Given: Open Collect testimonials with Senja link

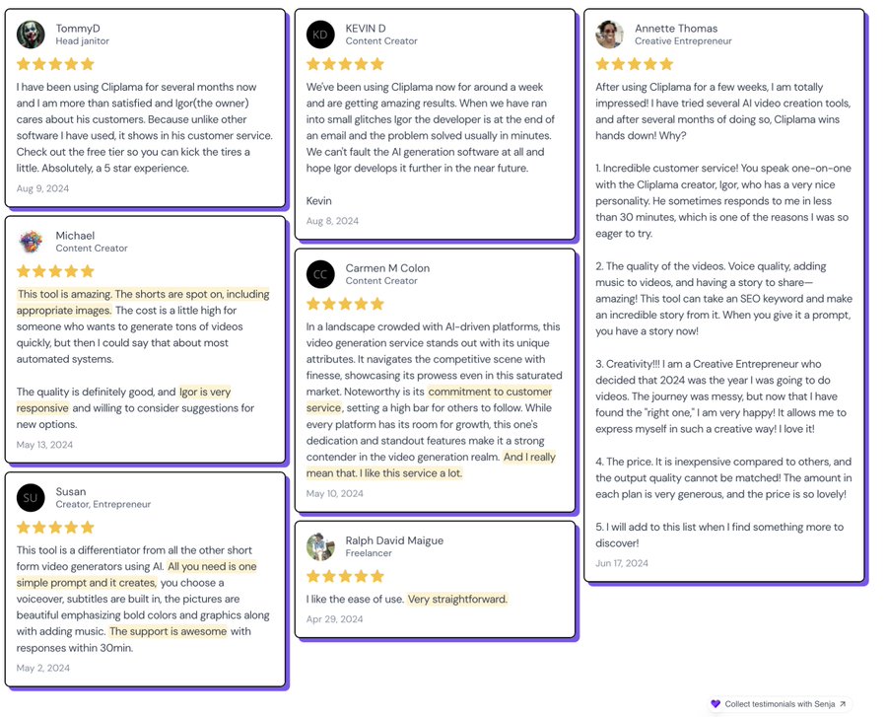Looking at the screenshot, I should click(x=780, y=704).
